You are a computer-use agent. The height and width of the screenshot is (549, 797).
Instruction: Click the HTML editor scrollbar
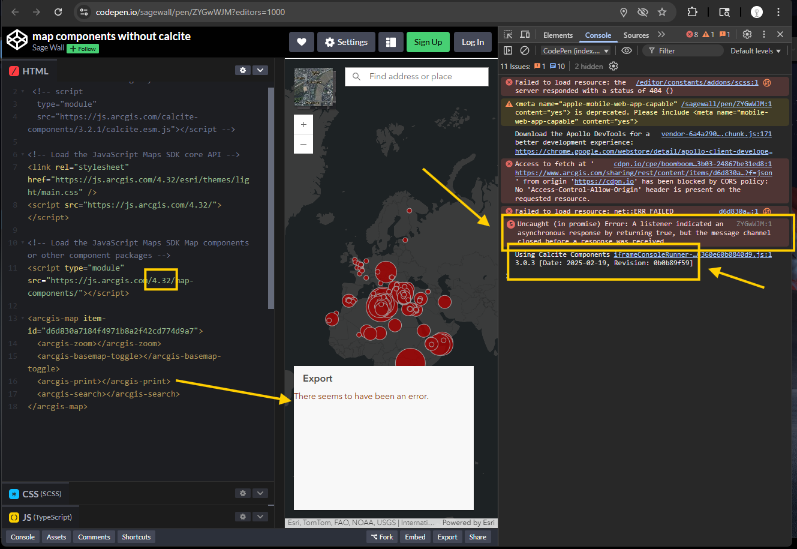point(270,197)
